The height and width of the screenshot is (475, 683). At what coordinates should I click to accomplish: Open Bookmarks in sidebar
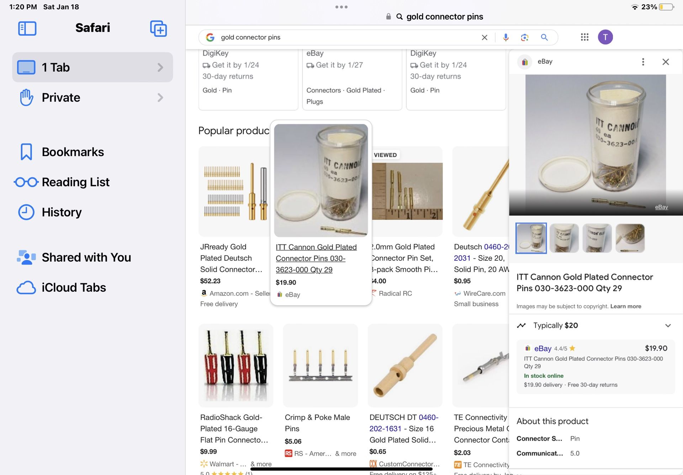tap(73, 152)
